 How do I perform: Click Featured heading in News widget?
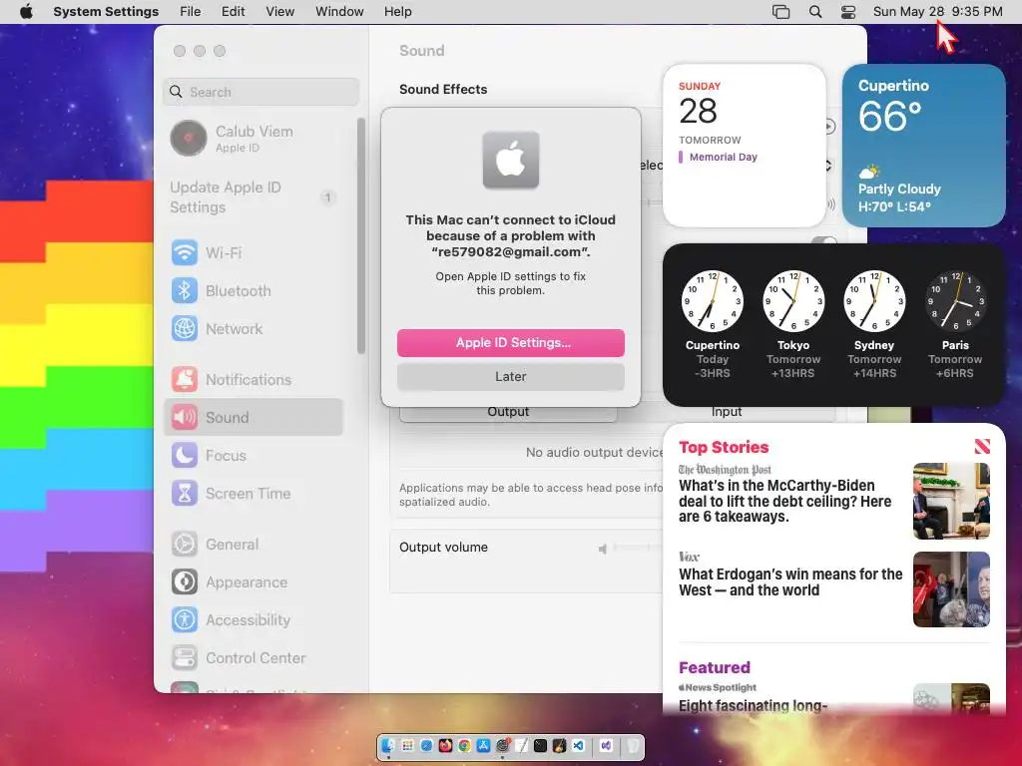coord(715,667)
